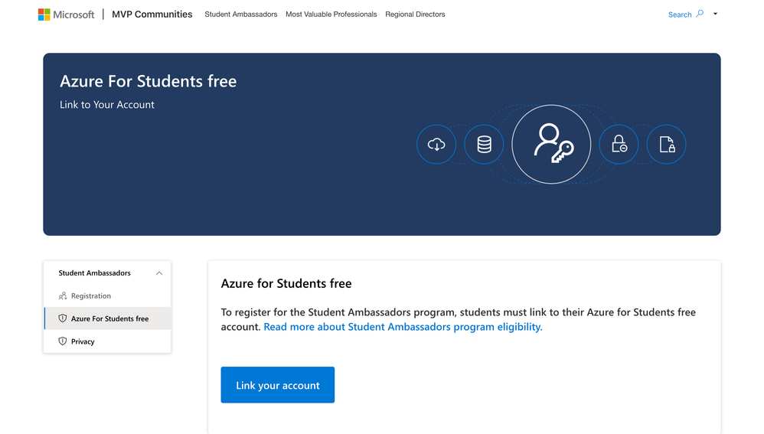Read more about Student Ambassadors program eligibility

point(403,327)
